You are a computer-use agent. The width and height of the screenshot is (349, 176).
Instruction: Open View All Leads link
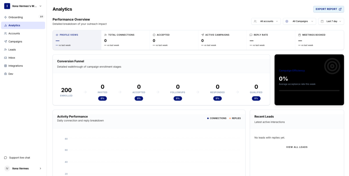297,147
